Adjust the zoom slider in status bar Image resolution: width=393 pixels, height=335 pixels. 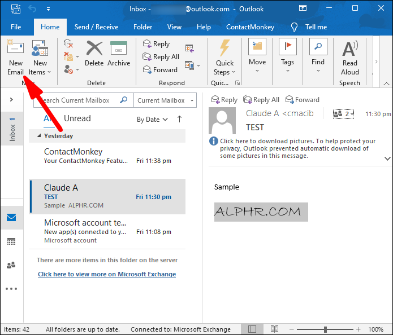[325, 329]
